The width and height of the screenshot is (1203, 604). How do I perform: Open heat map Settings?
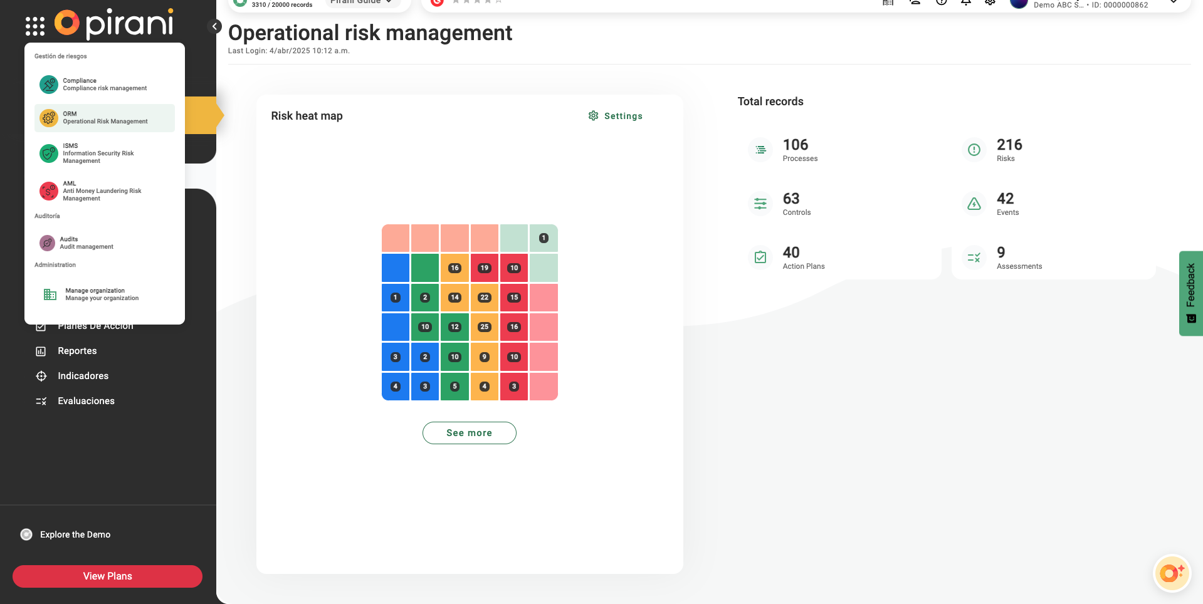tap(615, 116)
